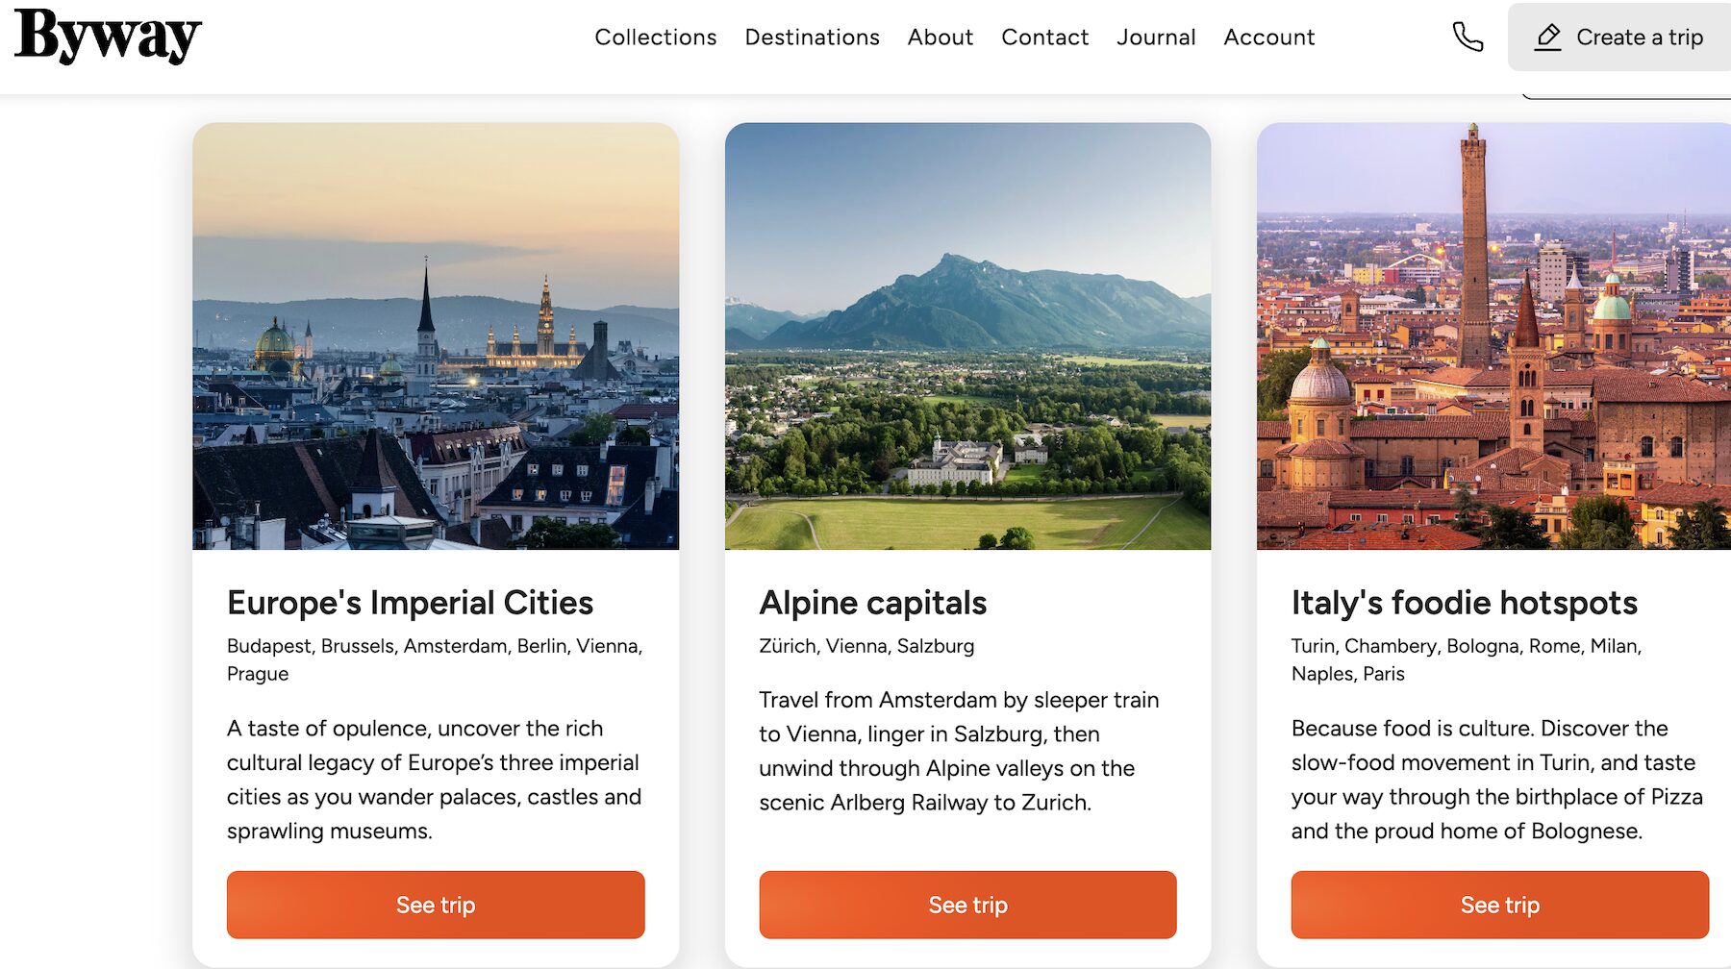Click the Alpine capitals heading
1731x969 pixels.
[x=872, y=603]
